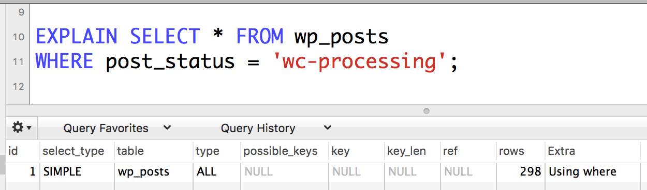Place cursor on post_status in query

click(170, 62)
